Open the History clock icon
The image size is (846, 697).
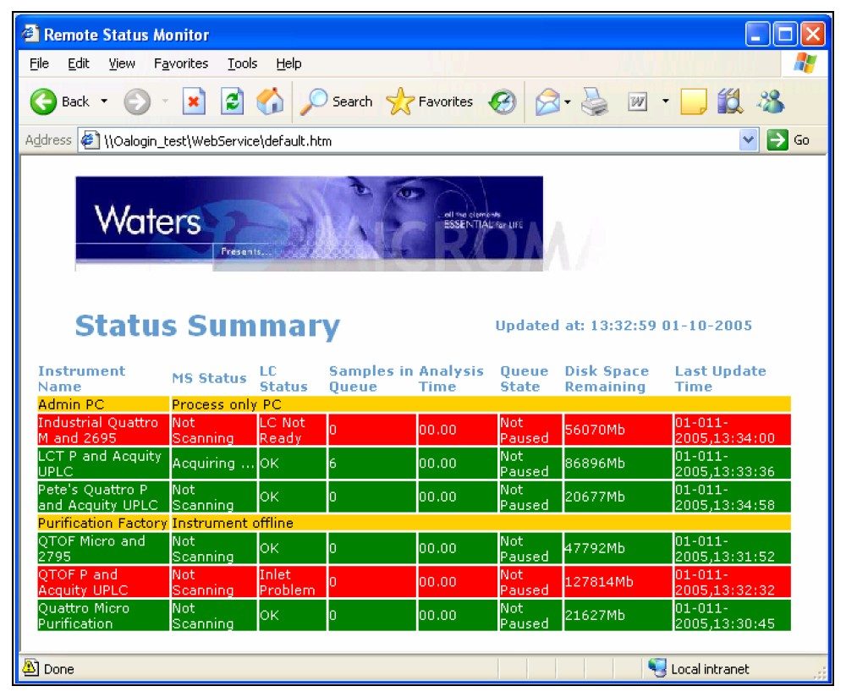[x=503, y=102]
